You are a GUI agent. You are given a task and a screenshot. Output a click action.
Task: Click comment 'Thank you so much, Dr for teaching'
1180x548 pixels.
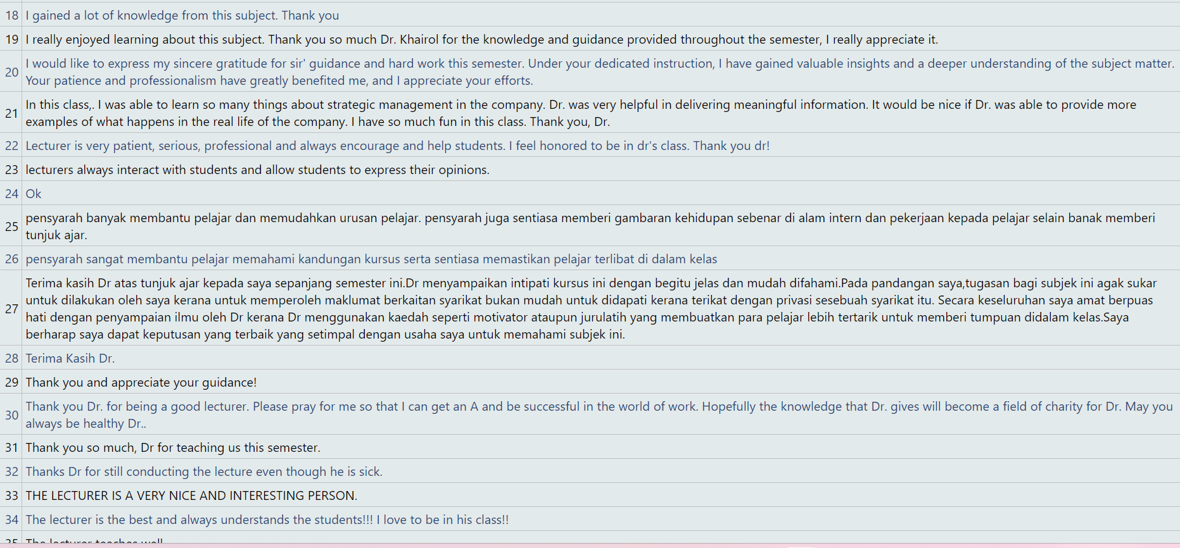click(173, 447)
